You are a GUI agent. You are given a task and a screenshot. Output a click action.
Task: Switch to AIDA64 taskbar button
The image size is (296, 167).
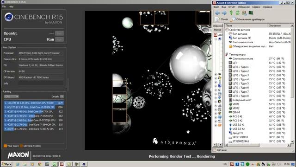pyautogui.click(x=62, y=164)
